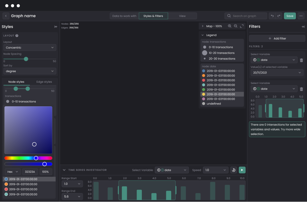Collapse the Legend section
The height and width of the screenshot is (202, 307).
(x=203, y=35)
